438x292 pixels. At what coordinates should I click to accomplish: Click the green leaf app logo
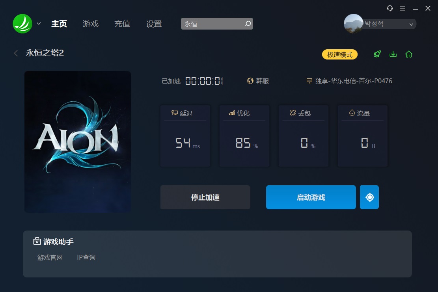point(22,24)
